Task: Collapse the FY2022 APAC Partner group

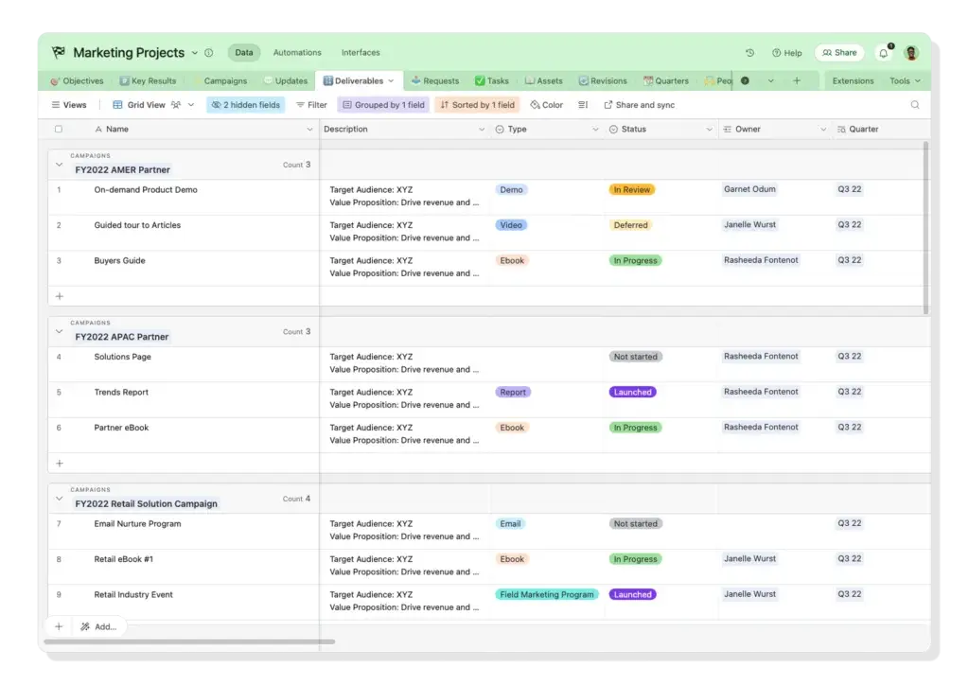Action: pyautogui.click(x=59, y=332)
